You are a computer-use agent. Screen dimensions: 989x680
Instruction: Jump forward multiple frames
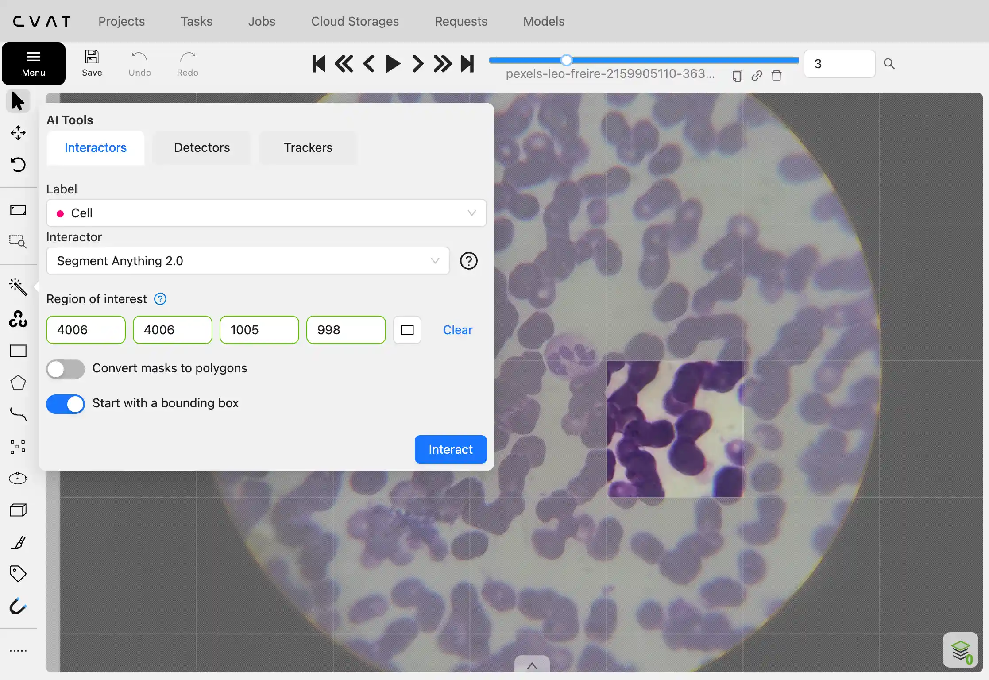[x=443, y=64]
